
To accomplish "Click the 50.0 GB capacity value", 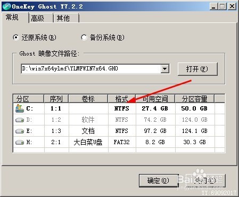I will (x=194, y=108).
